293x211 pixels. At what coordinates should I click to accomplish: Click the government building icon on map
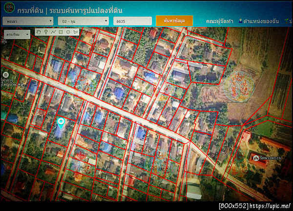click(6, 75)
